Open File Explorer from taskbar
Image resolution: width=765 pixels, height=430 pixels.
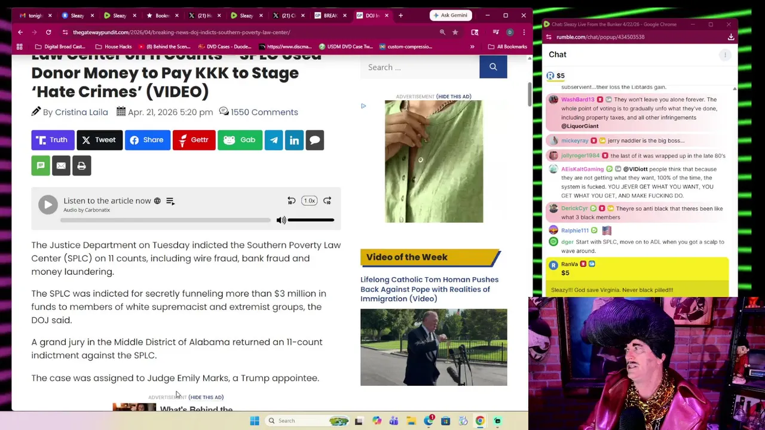411,421
